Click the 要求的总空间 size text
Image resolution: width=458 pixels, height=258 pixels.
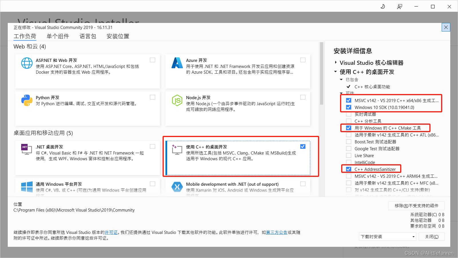tap(427, 226)
